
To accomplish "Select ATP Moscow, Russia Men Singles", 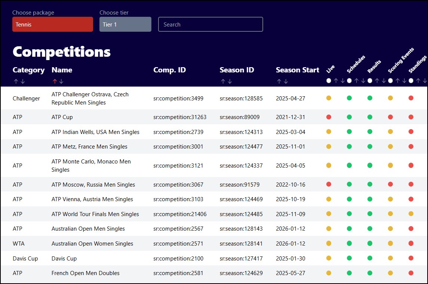I will click(93, 184).
